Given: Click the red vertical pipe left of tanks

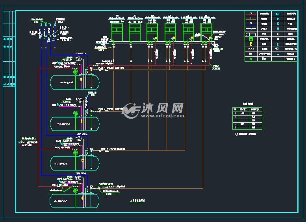Looking at the screenshot, I should pyautogui.click(x=38, y=126).
